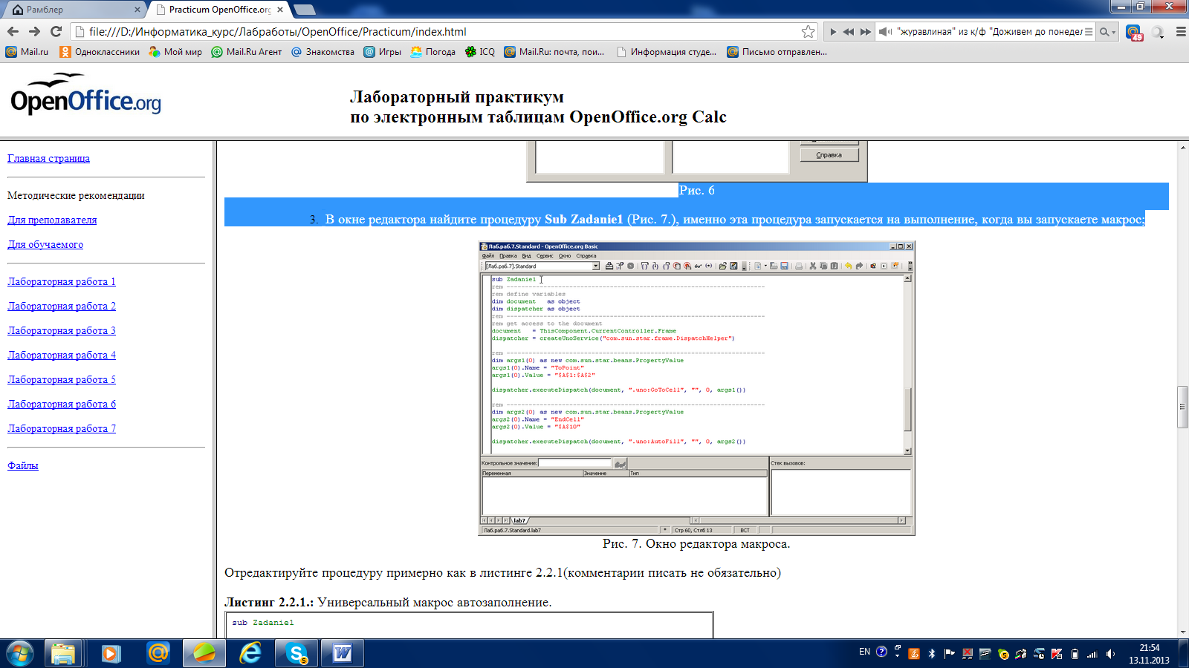Open Лабораторная работа 6

click(x=62, y=404)
